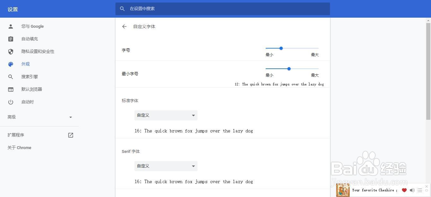
Task: Click the external link icon next to 扩展程序
Action: 71,135
